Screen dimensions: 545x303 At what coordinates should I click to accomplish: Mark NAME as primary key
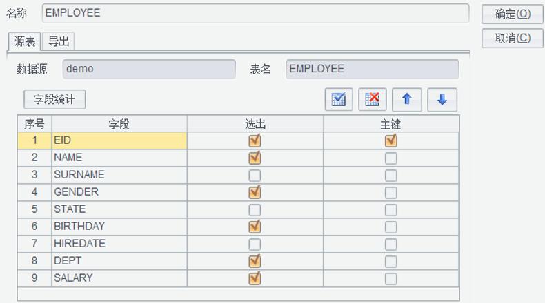click(x=391, y=158)
